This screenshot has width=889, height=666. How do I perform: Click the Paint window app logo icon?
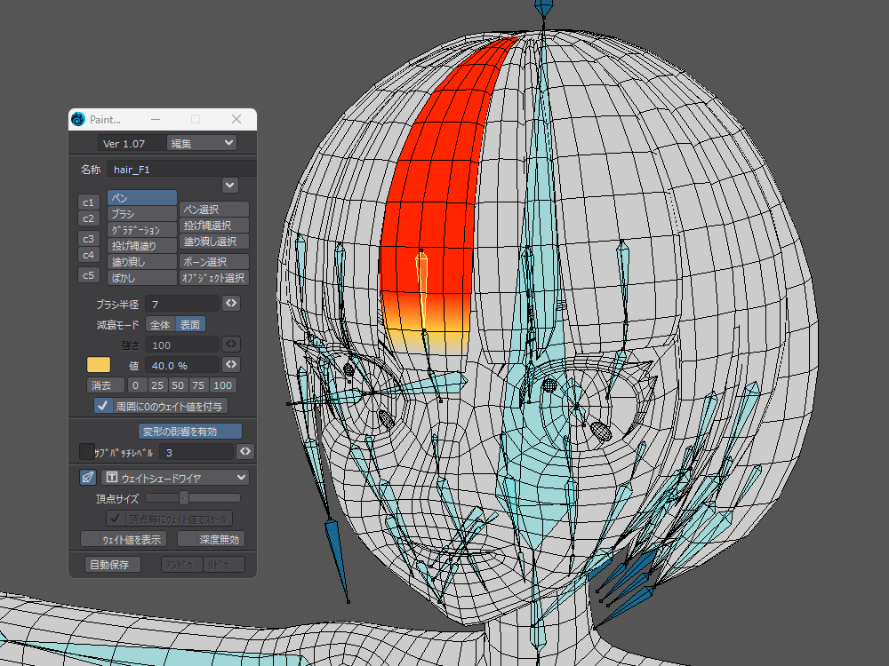click(78, 119)
